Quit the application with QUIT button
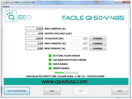 click(x=120, y=91)
